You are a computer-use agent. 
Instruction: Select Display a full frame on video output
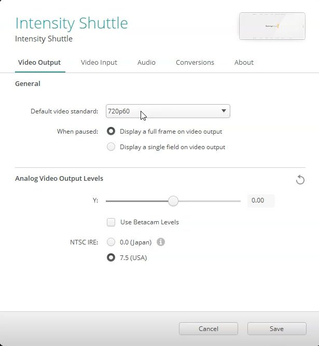pos(111,132)
